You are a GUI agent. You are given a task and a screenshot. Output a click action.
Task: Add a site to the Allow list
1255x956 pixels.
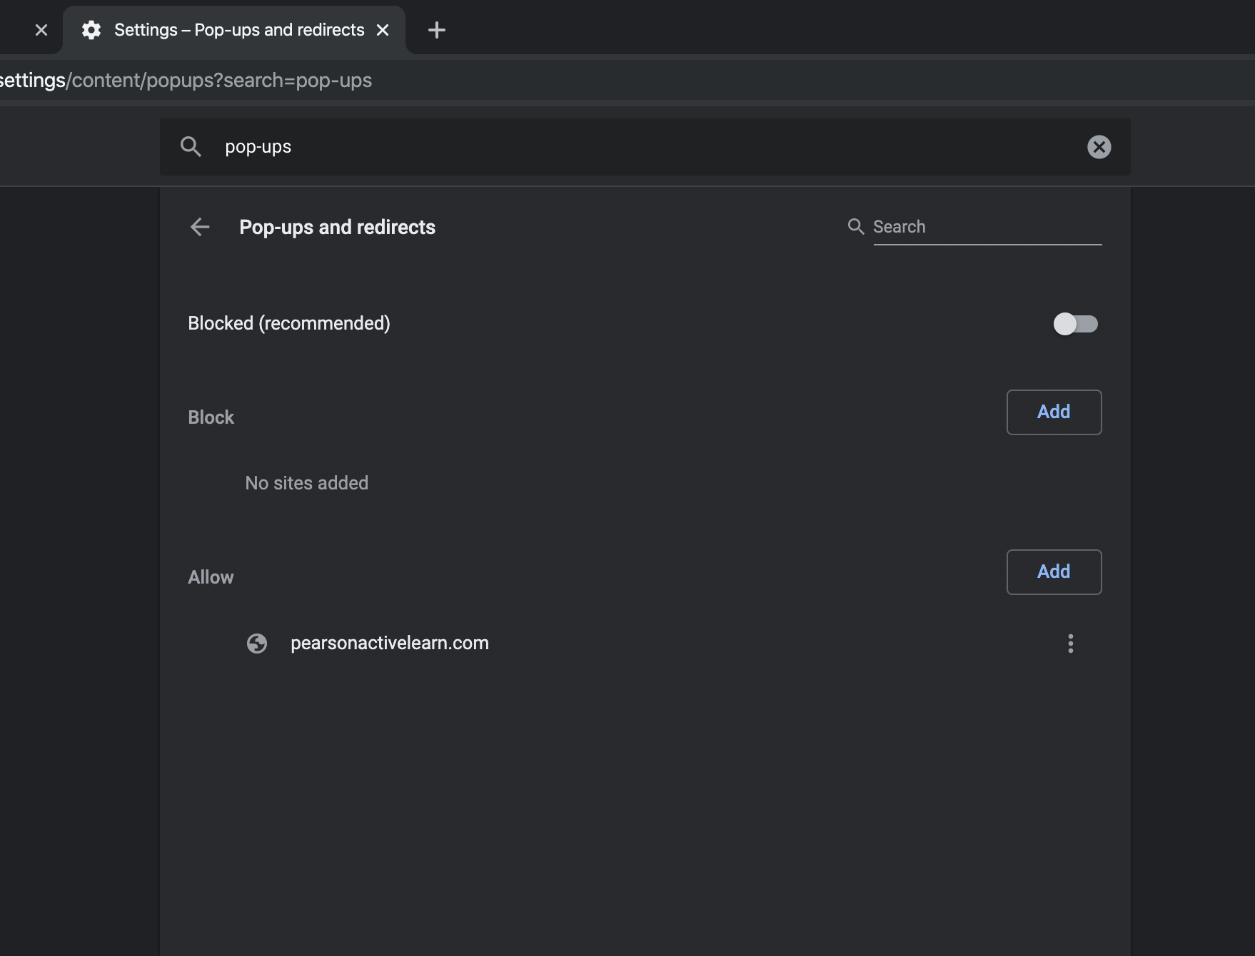1053,572
